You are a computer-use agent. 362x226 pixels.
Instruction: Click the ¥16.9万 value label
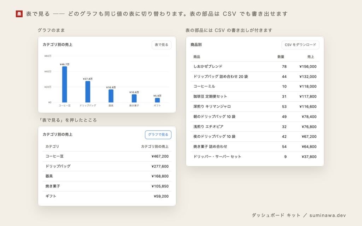pos(111,88)
